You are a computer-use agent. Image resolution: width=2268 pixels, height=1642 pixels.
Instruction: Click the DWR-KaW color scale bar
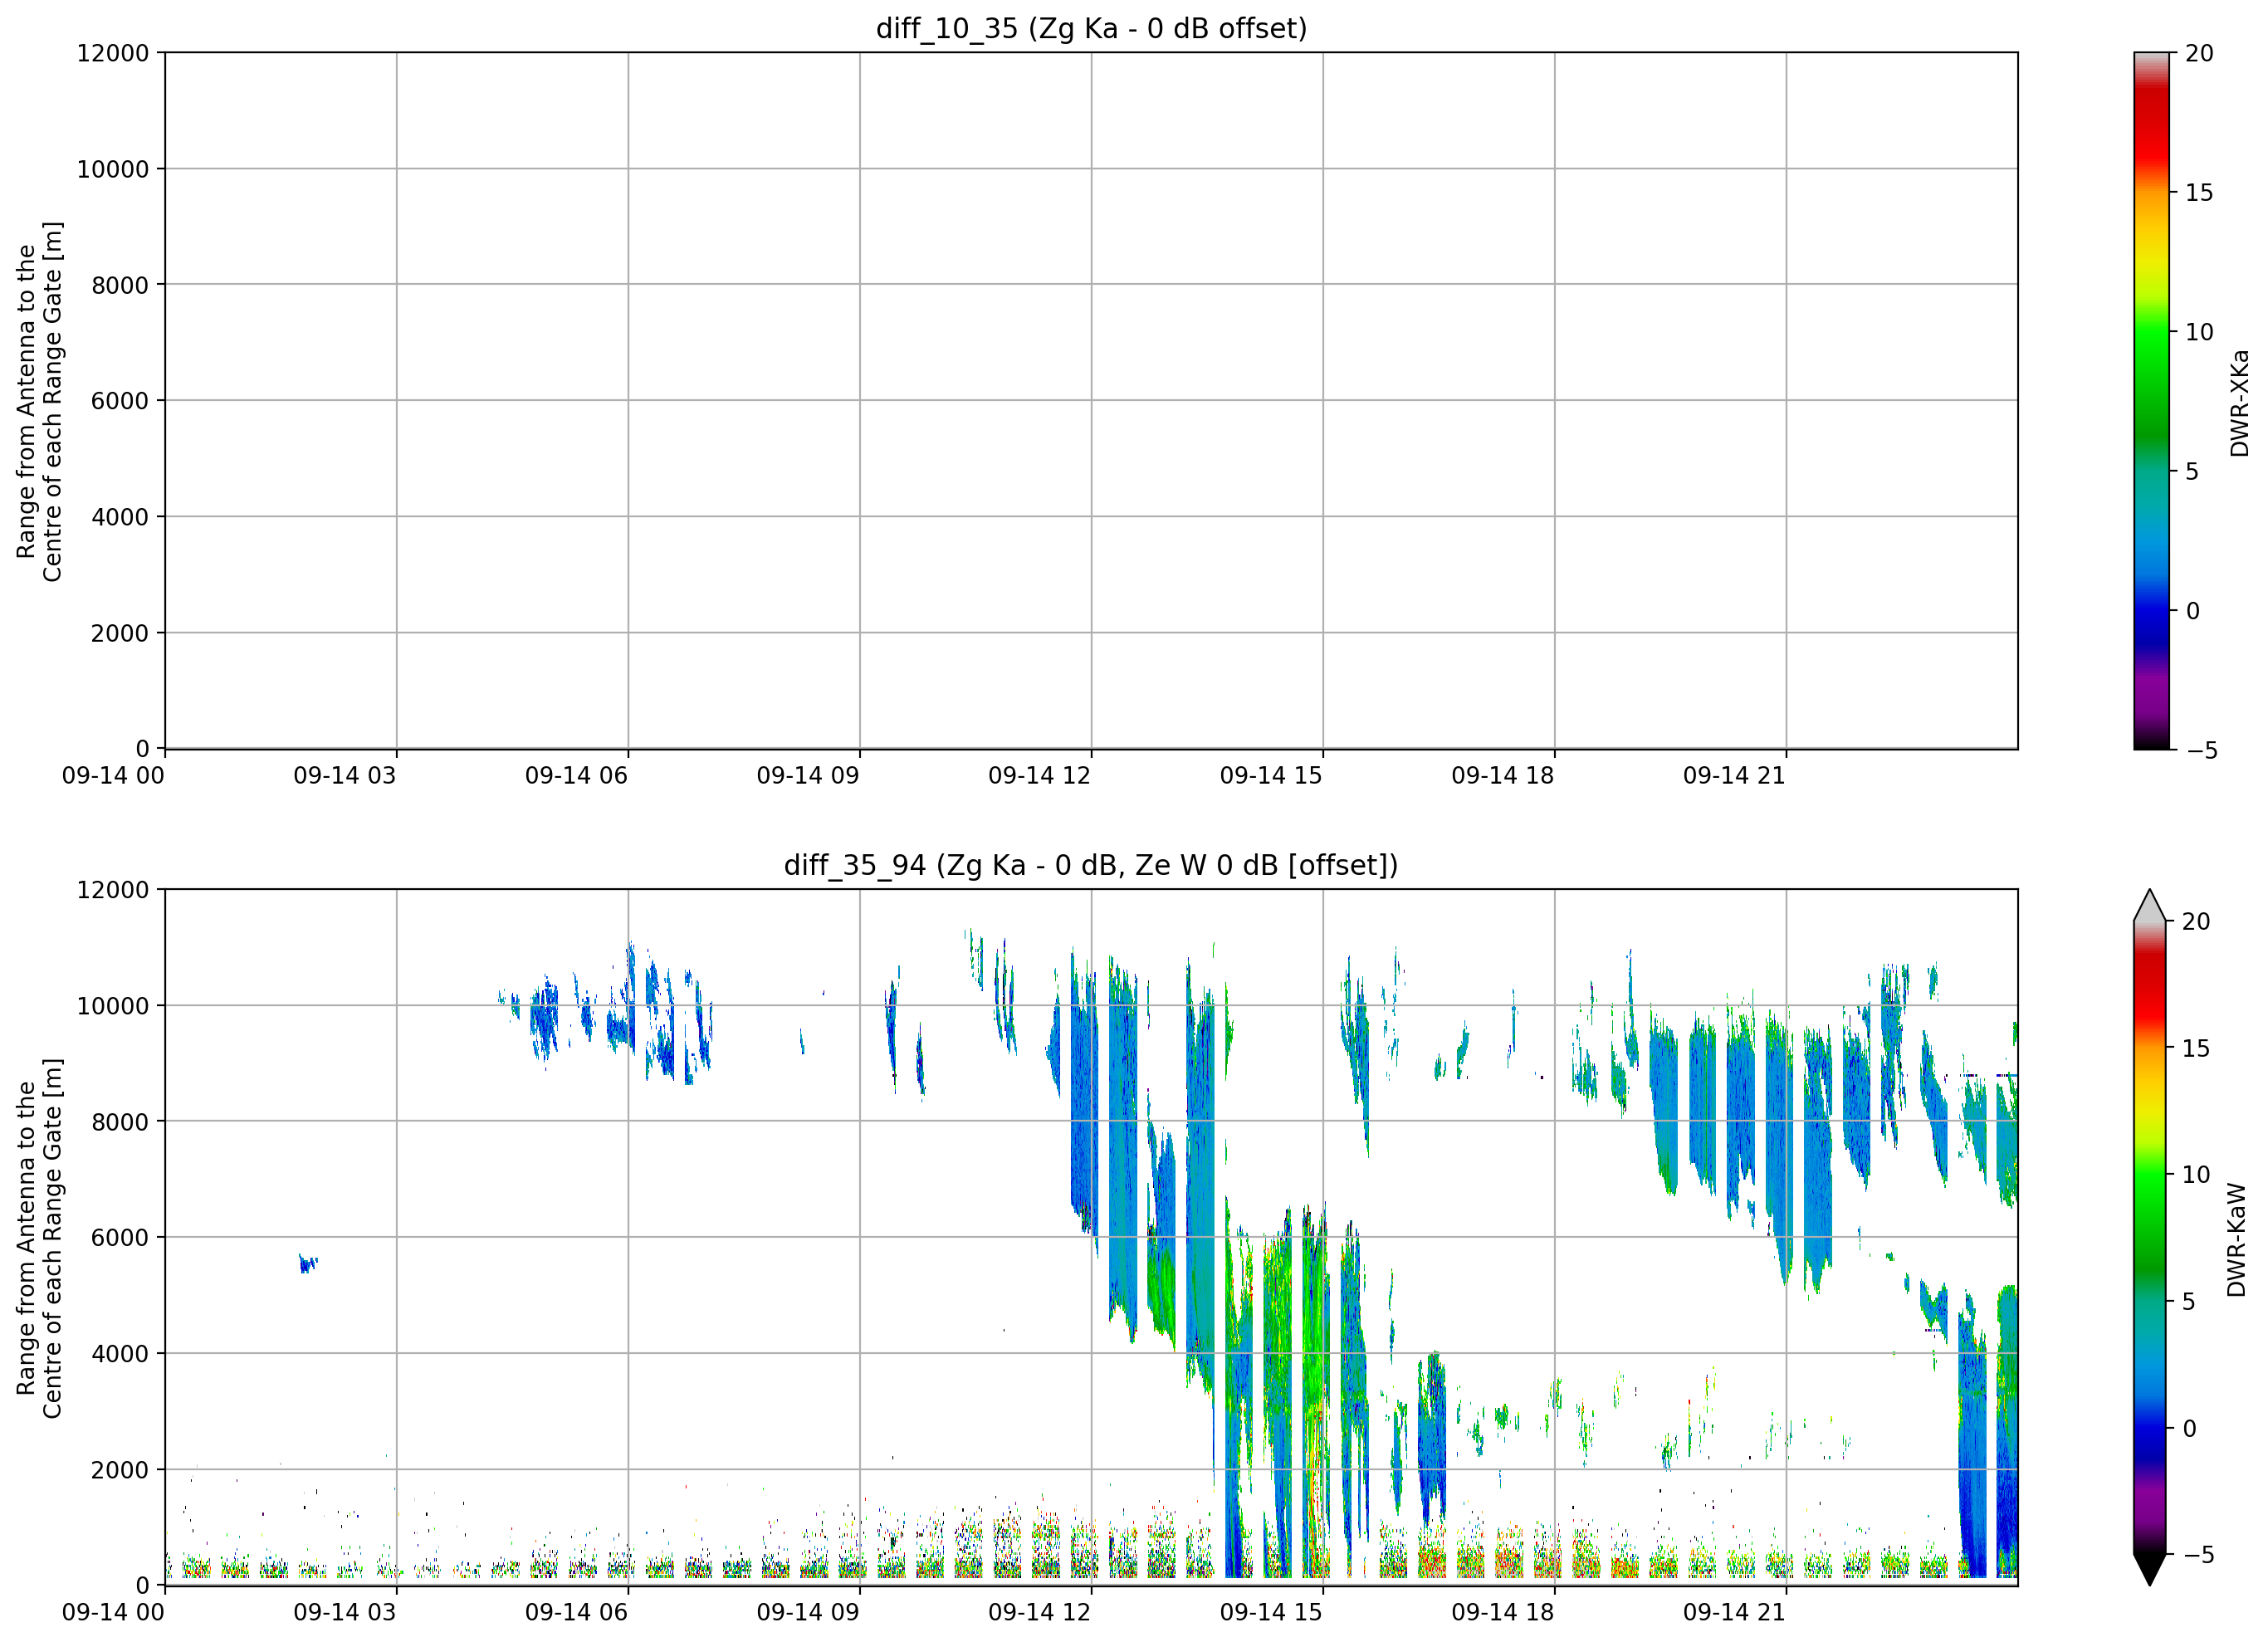click(x=2149, y=1238)
